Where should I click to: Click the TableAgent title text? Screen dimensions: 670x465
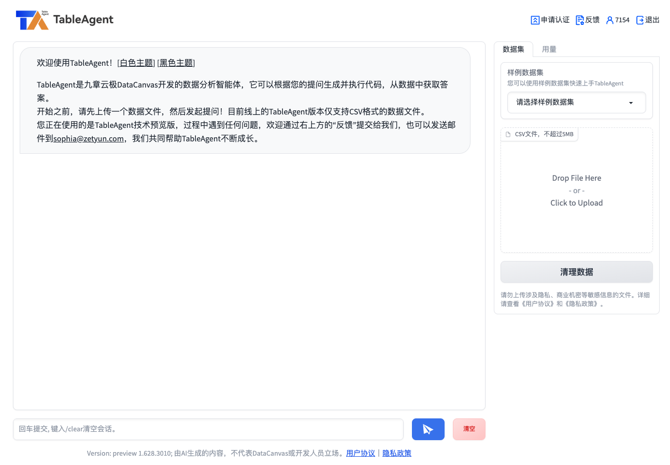[x=83, y=20]
